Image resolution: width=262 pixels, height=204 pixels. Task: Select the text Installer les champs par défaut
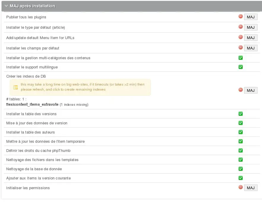click(33, 48)
